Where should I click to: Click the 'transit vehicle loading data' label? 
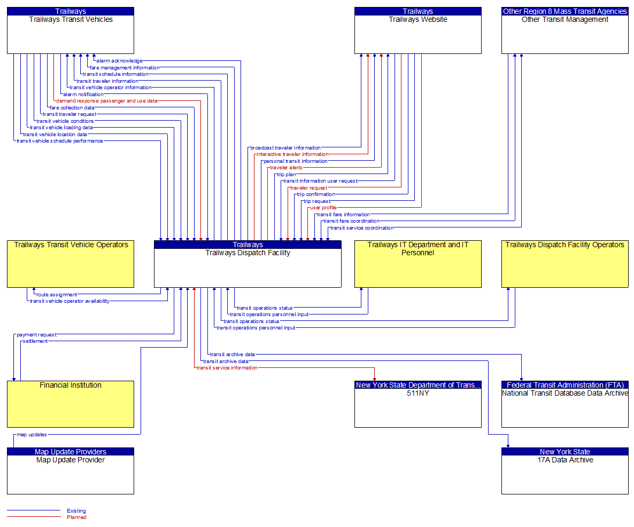[x=61, y=128]
